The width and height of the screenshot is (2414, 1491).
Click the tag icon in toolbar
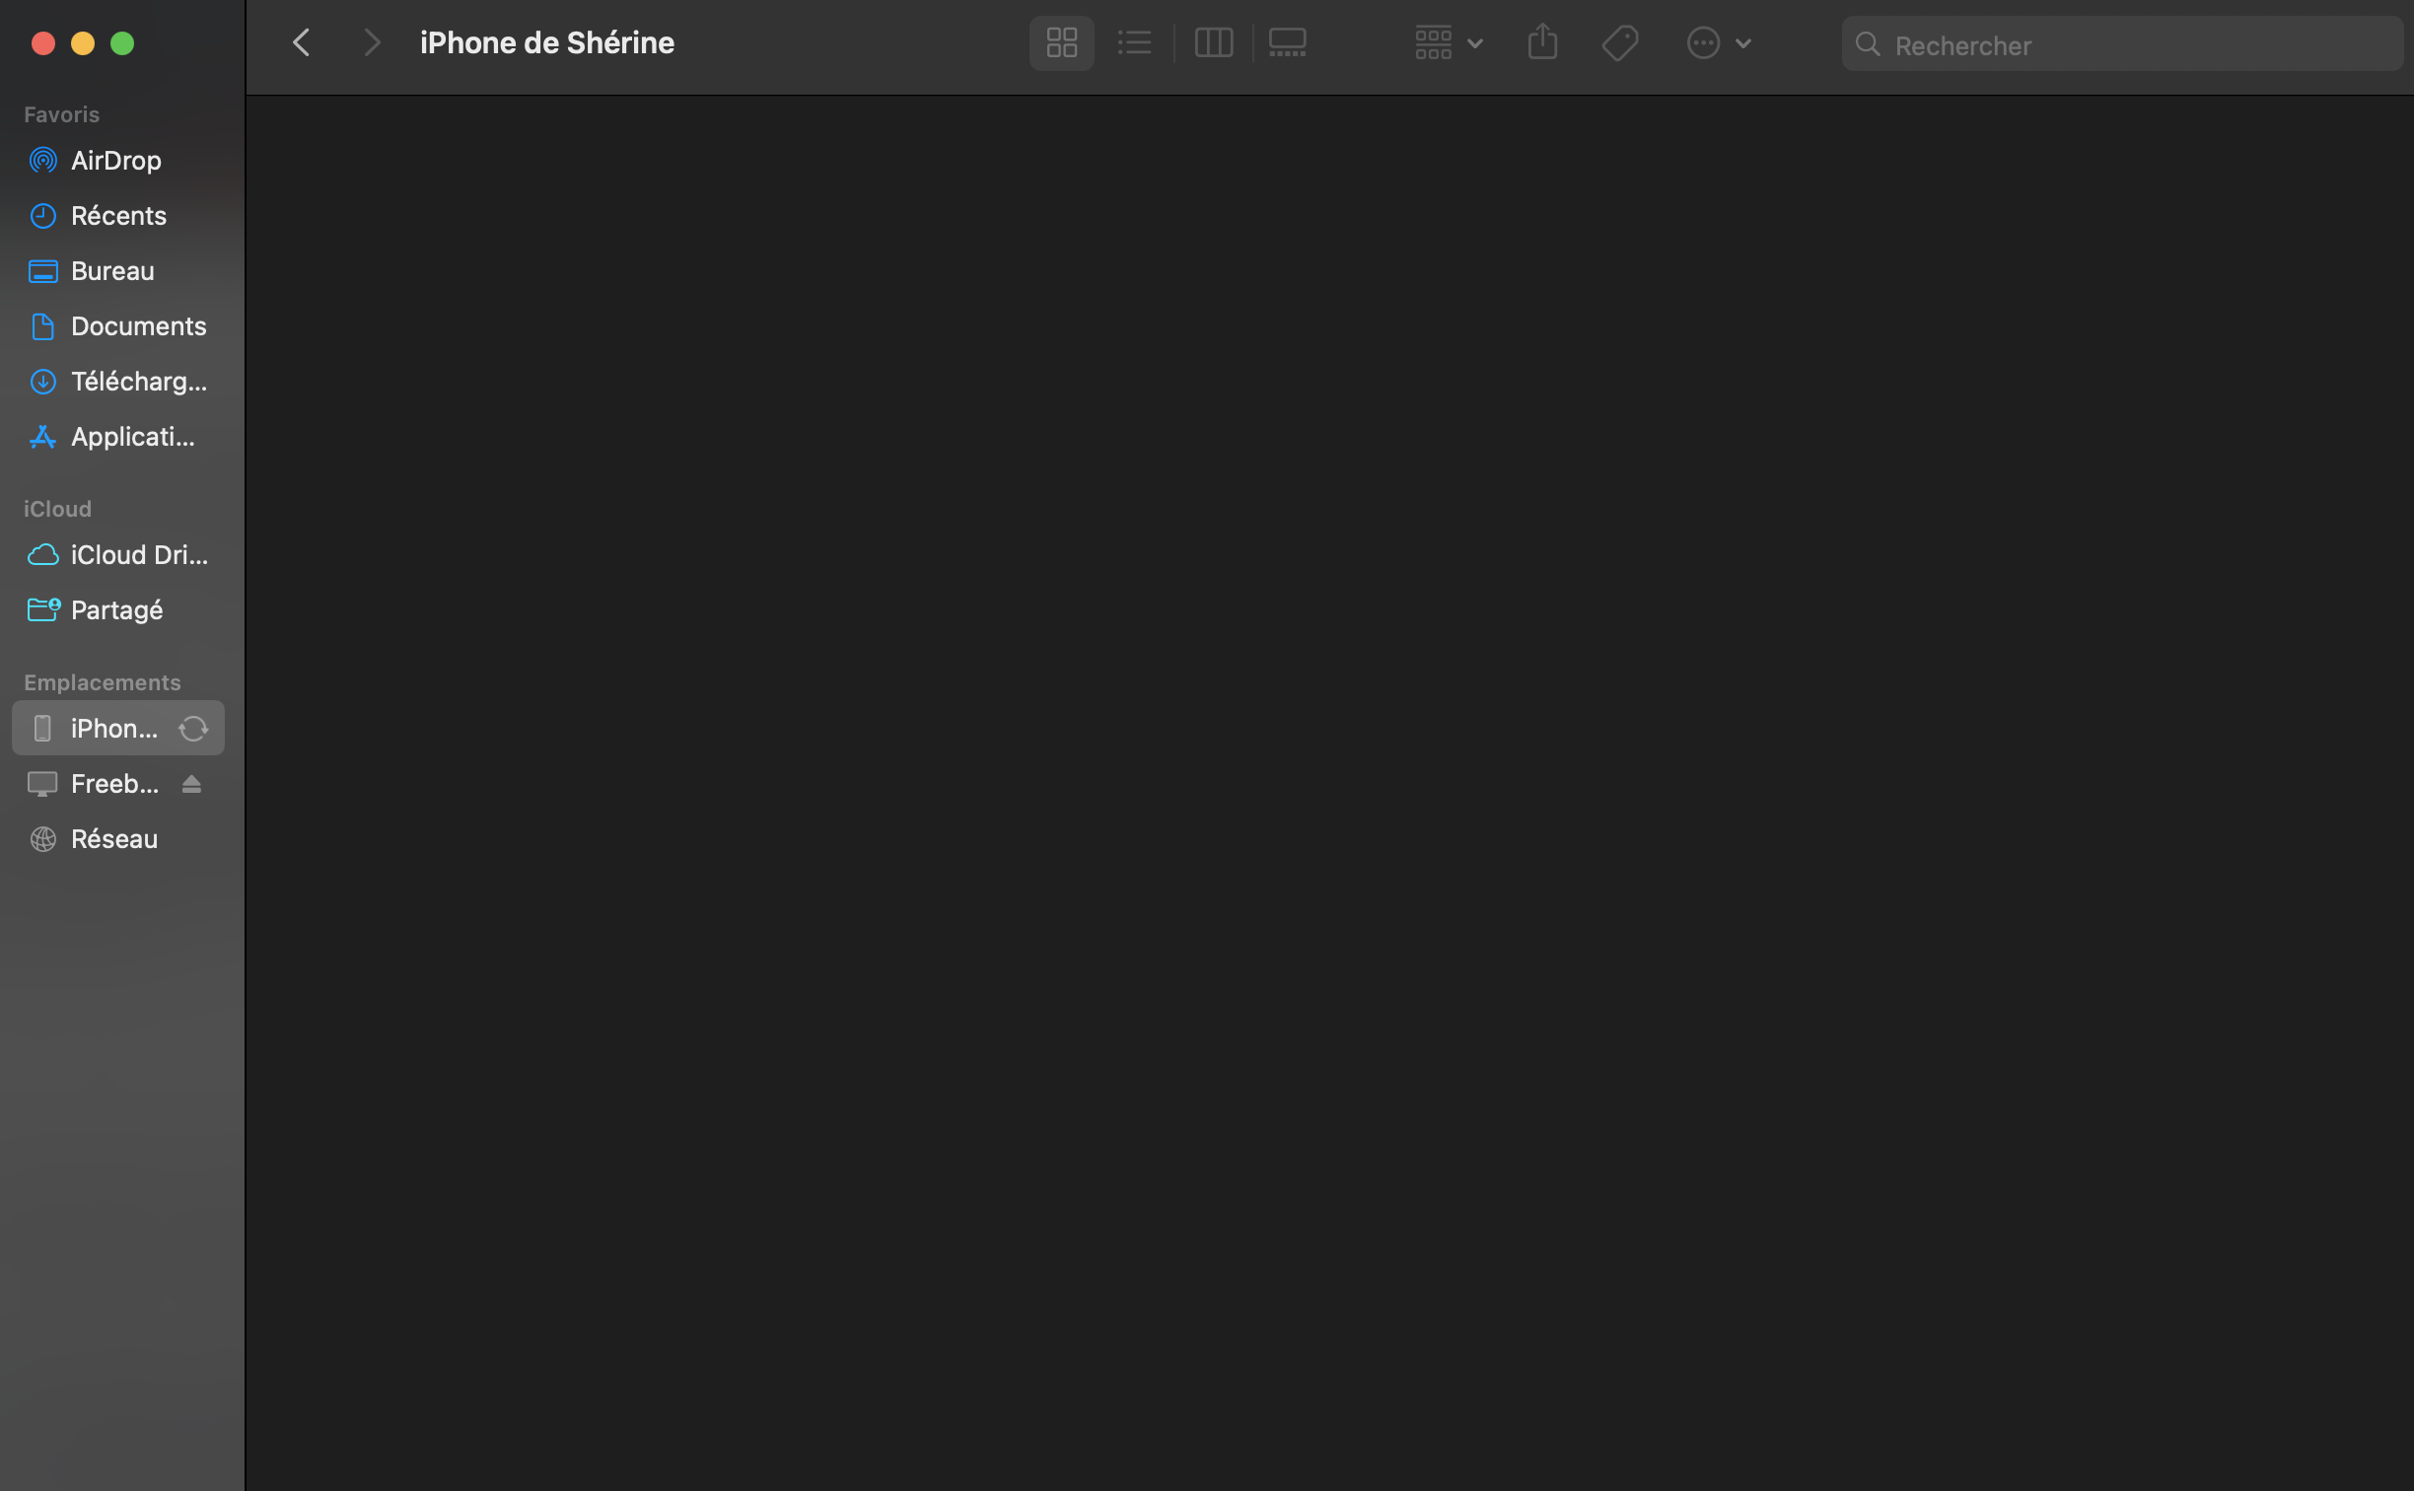pos(1619,43)
